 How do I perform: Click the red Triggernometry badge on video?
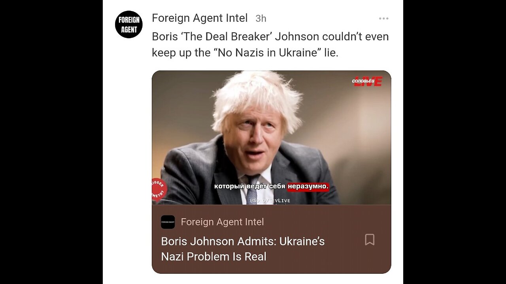coord(159,190)
